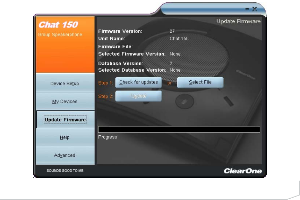Open the Advanced settings section
Screen dimensions: 300x200
pyautogui.click(x=65, y=155)
